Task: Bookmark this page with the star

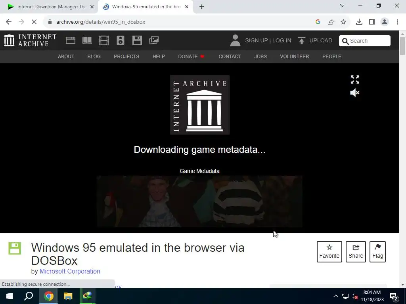Action: point(343,22)
